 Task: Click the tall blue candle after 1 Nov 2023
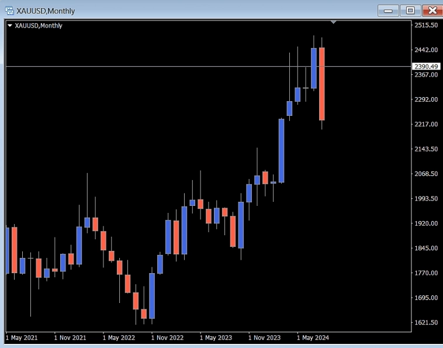point(281,150)
